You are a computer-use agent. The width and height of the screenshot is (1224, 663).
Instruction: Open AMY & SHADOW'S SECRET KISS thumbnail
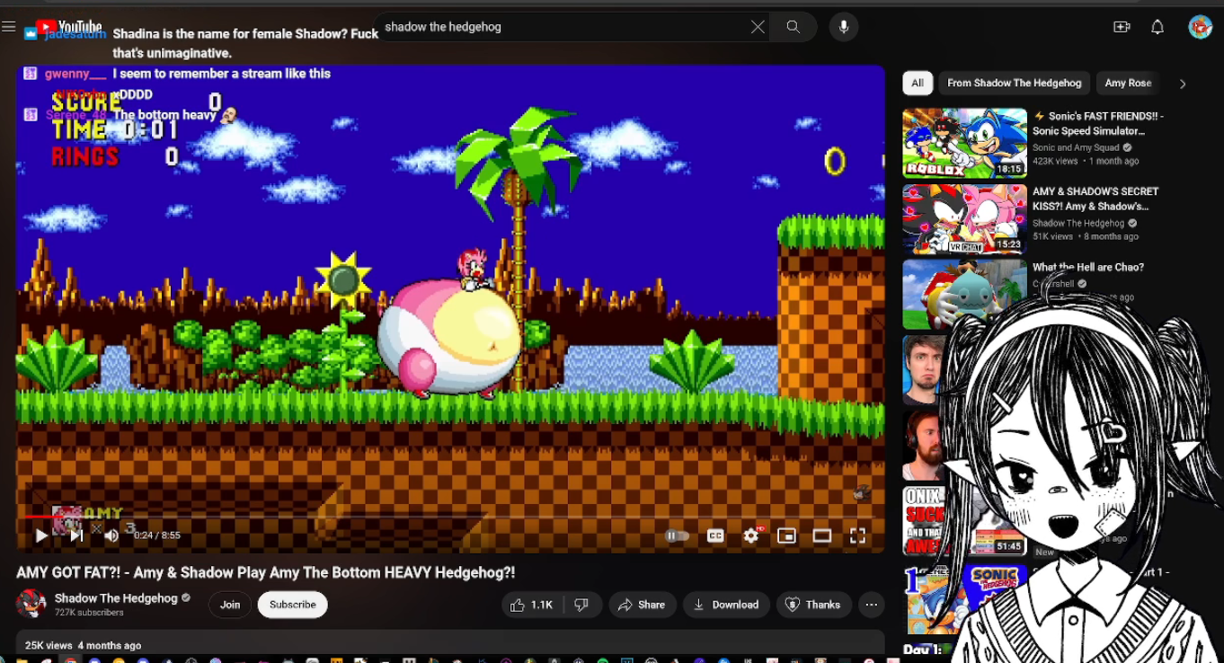click(964, 219)
